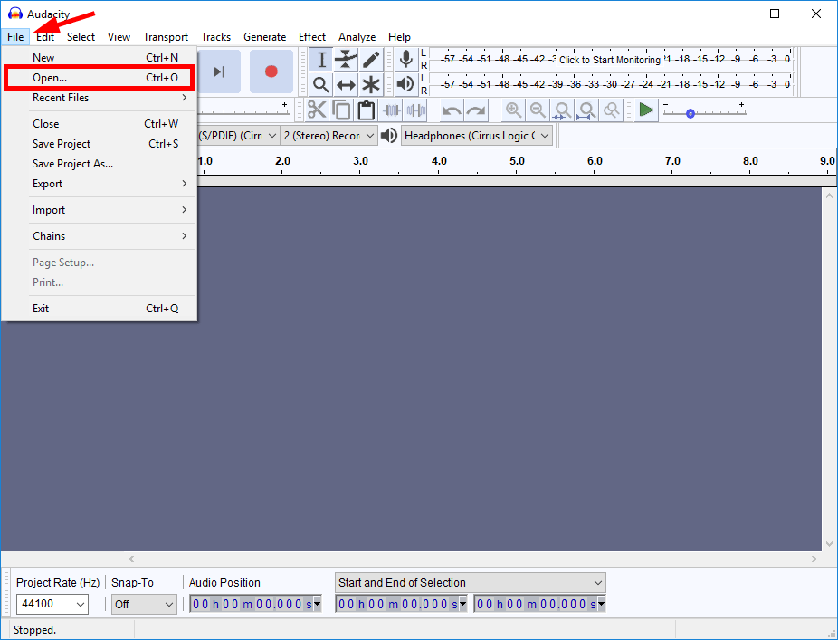
Task: Click the speaker icon beside Headphones device
Action: pos(389,136)
